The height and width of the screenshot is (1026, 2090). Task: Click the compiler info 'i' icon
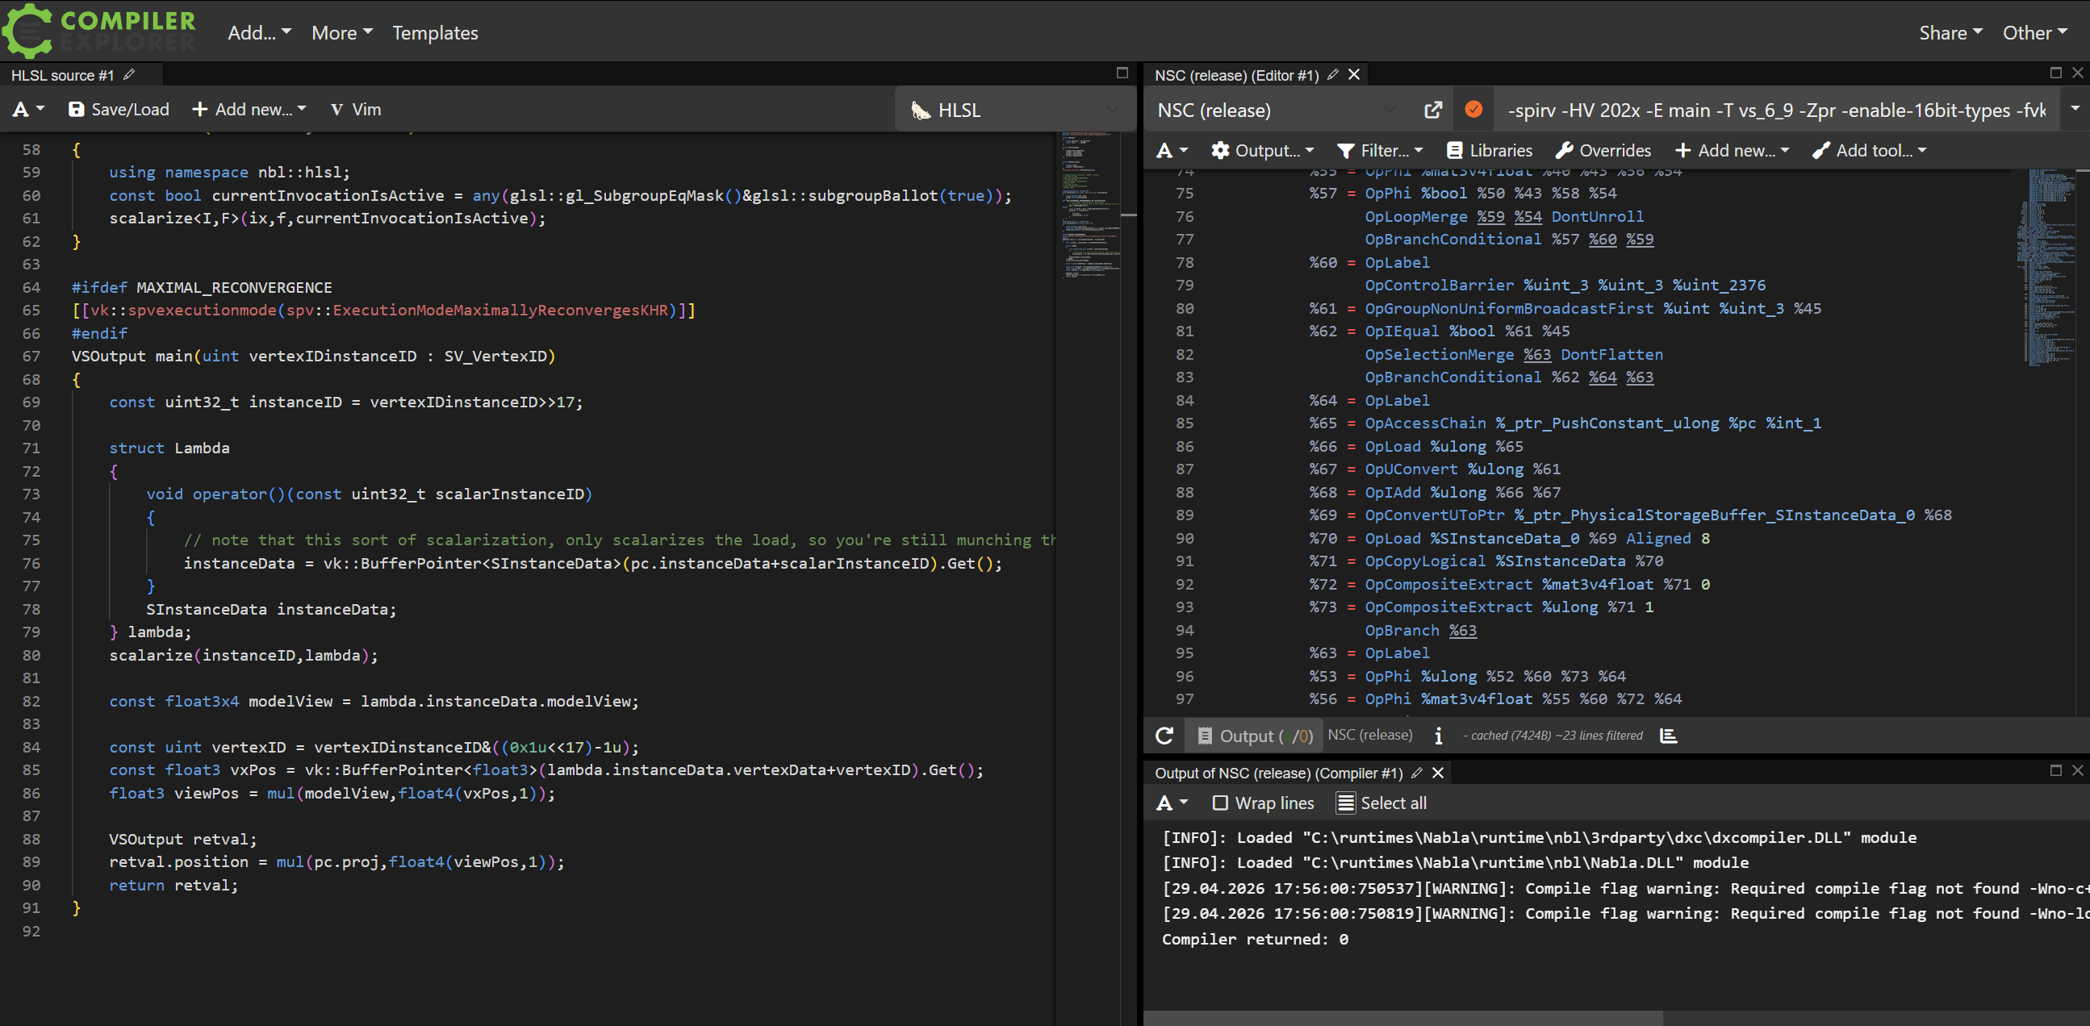1439,735
